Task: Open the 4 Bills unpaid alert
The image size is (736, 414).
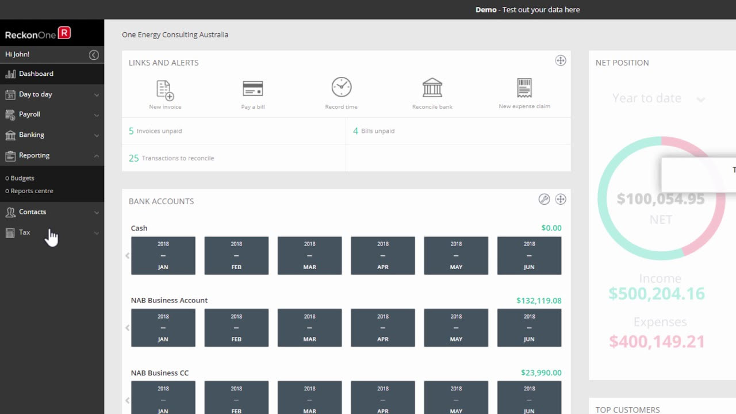Action: [x=374, y=131]
